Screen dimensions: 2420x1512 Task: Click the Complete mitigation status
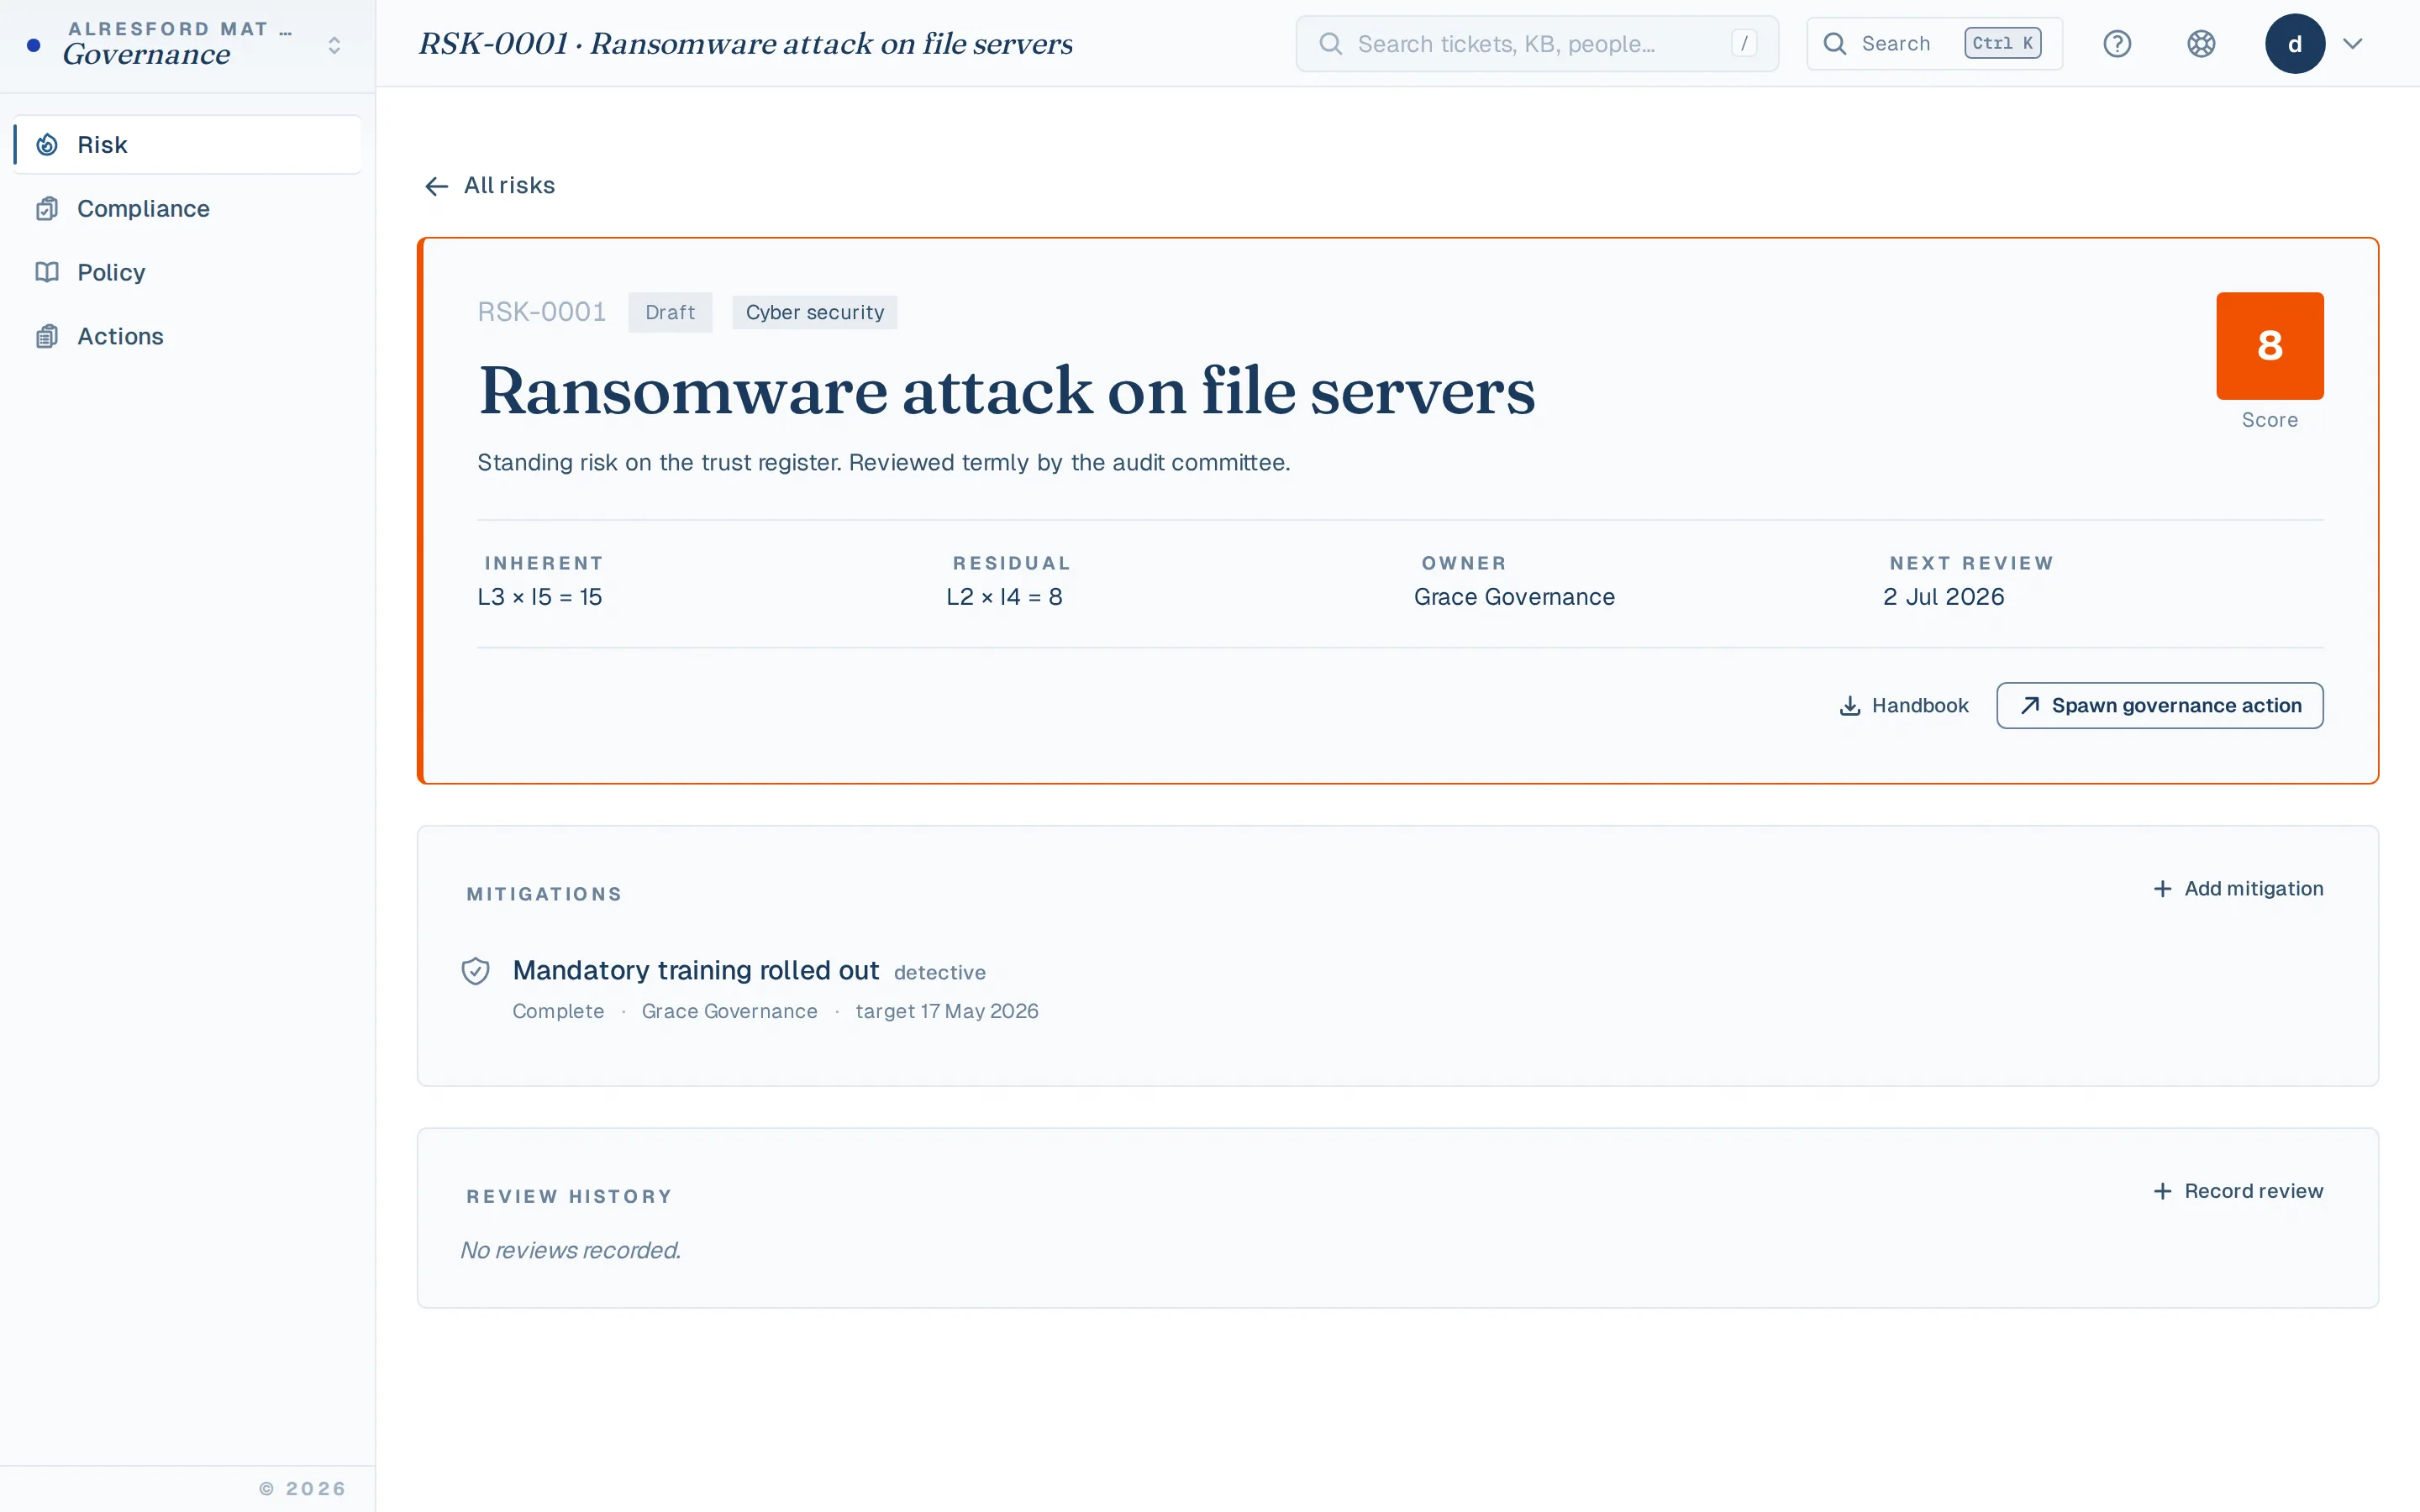[558, 1012]
